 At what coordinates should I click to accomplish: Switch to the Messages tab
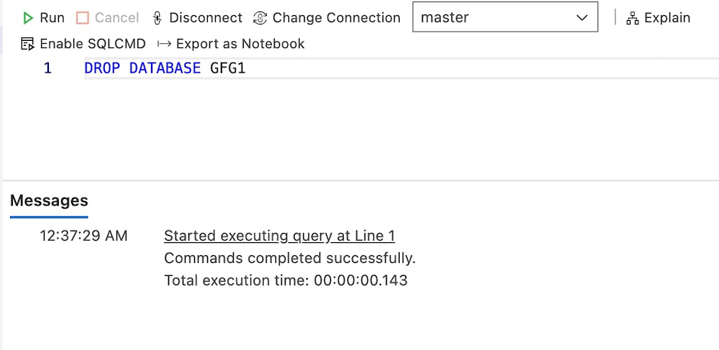[x=49, y=201]
